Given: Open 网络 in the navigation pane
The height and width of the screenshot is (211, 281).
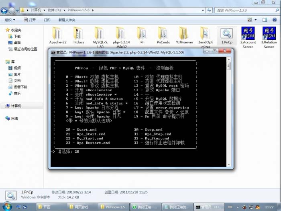Looking at the screenshot, I should point(14,119).
